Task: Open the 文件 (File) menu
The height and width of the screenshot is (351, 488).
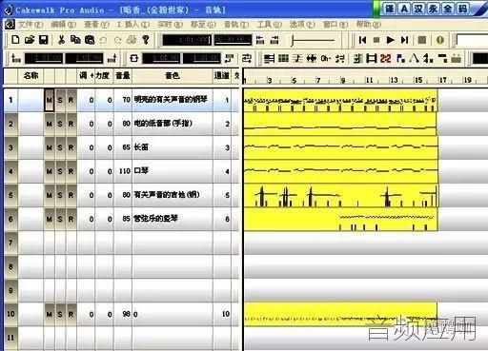Action: [30, 24]
